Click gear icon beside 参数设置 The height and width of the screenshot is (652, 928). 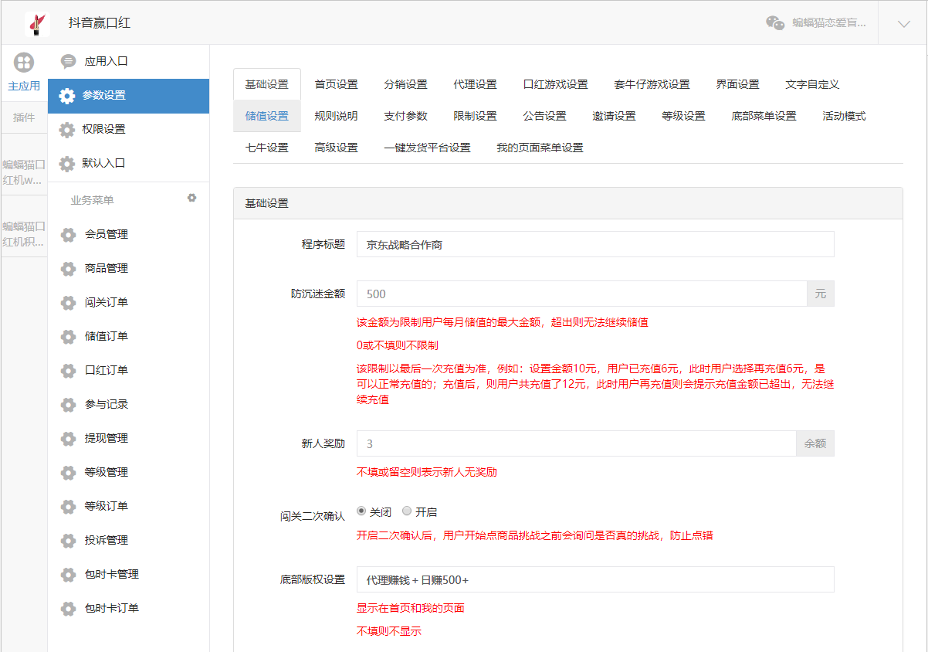67,96
